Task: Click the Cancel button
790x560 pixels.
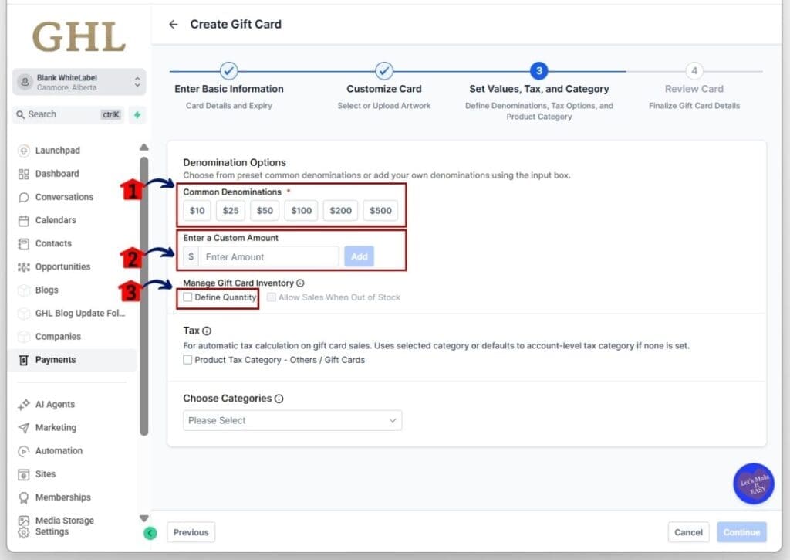Action: pyautogui.click(x=688, y=532)
